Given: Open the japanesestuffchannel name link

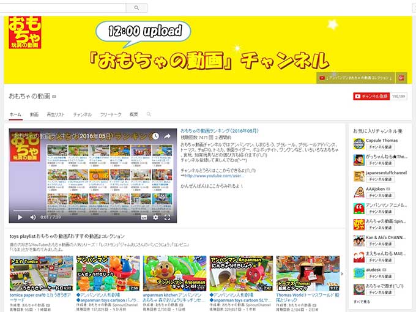Looking at the screenshot, I should (x=386, y=173).
